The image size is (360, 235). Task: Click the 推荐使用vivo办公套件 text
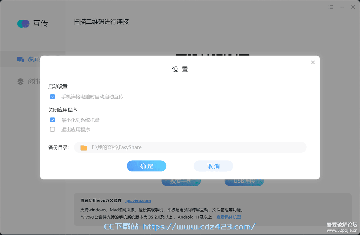[x=101, y=201]
